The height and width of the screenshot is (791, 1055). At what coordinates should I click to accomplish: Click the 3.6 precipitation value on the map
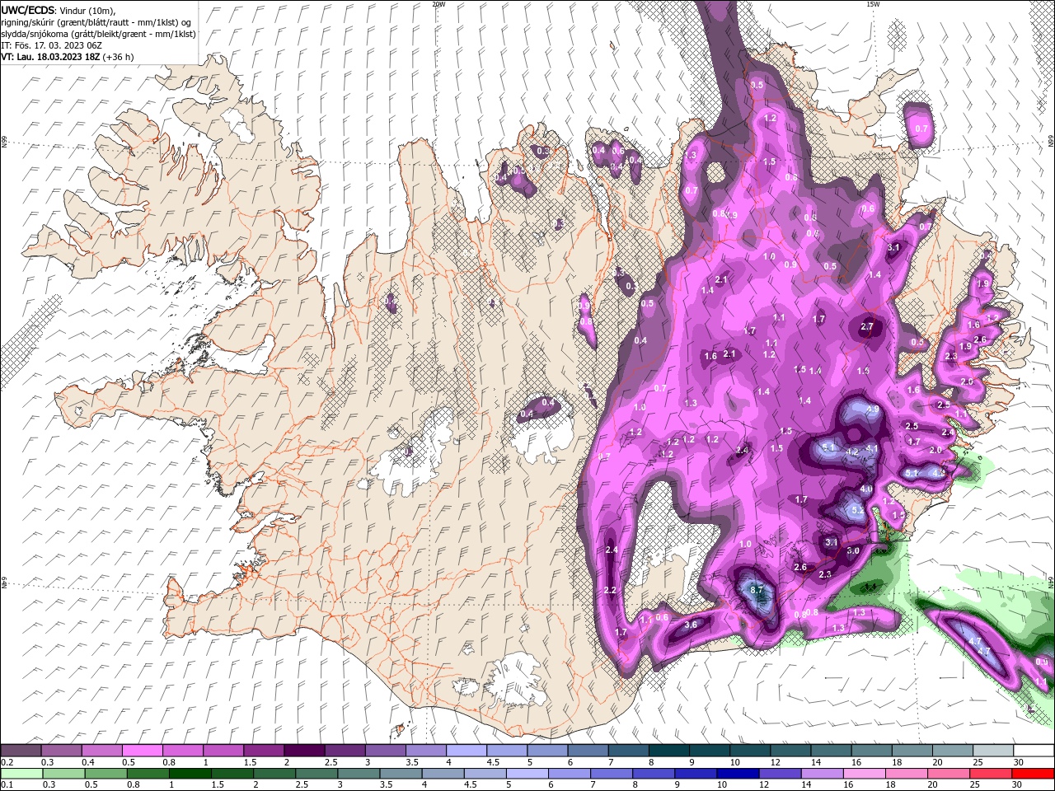pyautogui.click(x=691, y=625)
